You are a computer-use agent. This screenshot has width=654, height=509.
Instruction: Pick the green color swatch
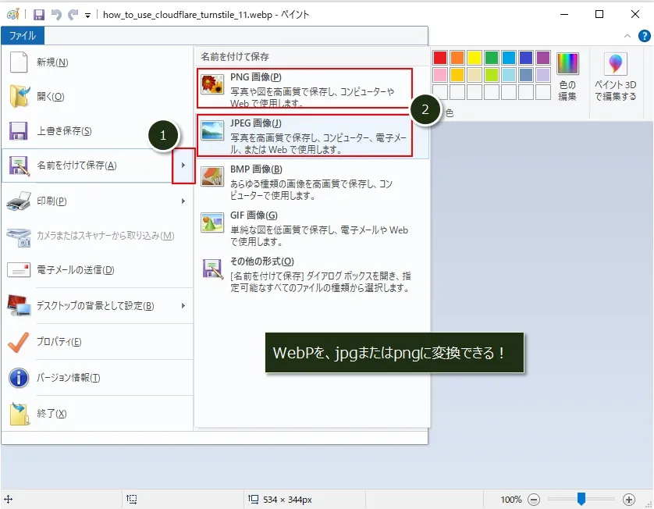click(492, 58)
